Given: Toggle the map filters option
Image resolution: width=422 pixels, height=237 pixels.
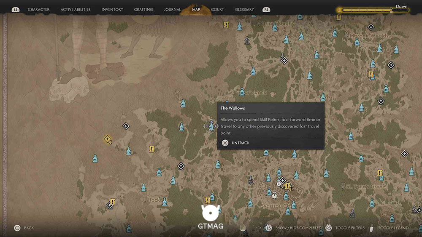Looking at the screenshot, I should point(350,228).
